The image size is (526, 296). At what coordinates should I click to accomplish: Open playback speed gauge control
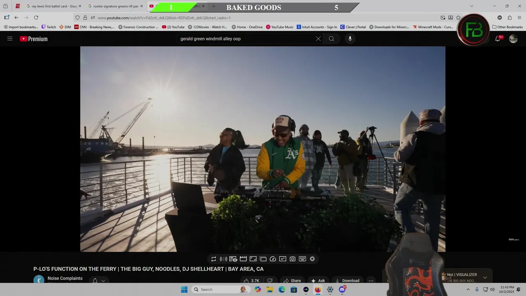point(273,259)
